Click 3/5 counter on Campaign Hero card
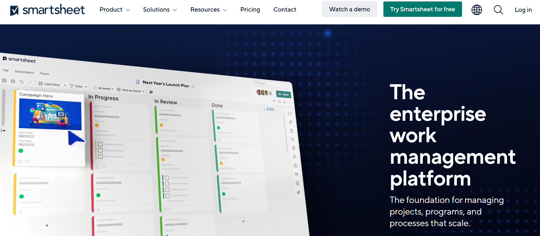Image resolution: width=540 pixels, height=236 pixels. coord(24,161)
